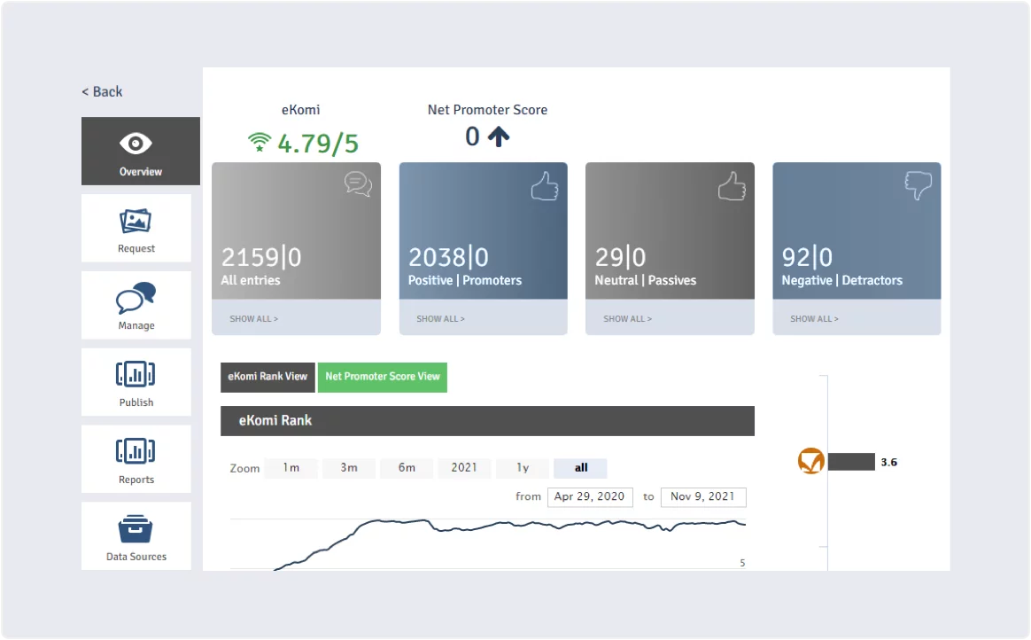Show all entries under All entries card
The height and width of the screenshot is (640, 1031).
point(254,319)
